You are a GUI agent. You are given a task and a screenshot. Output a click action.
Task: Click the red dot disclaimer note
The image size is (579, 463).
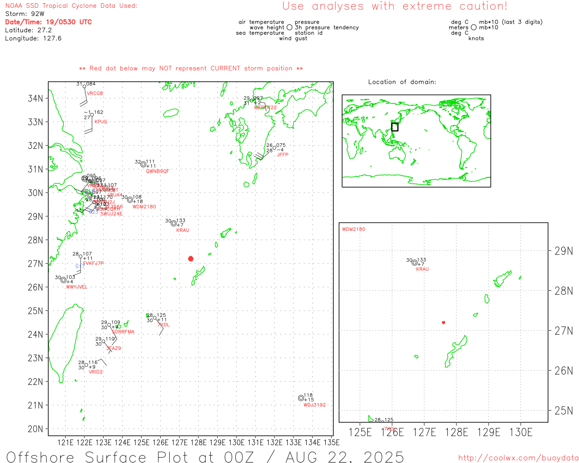point(191,68)
